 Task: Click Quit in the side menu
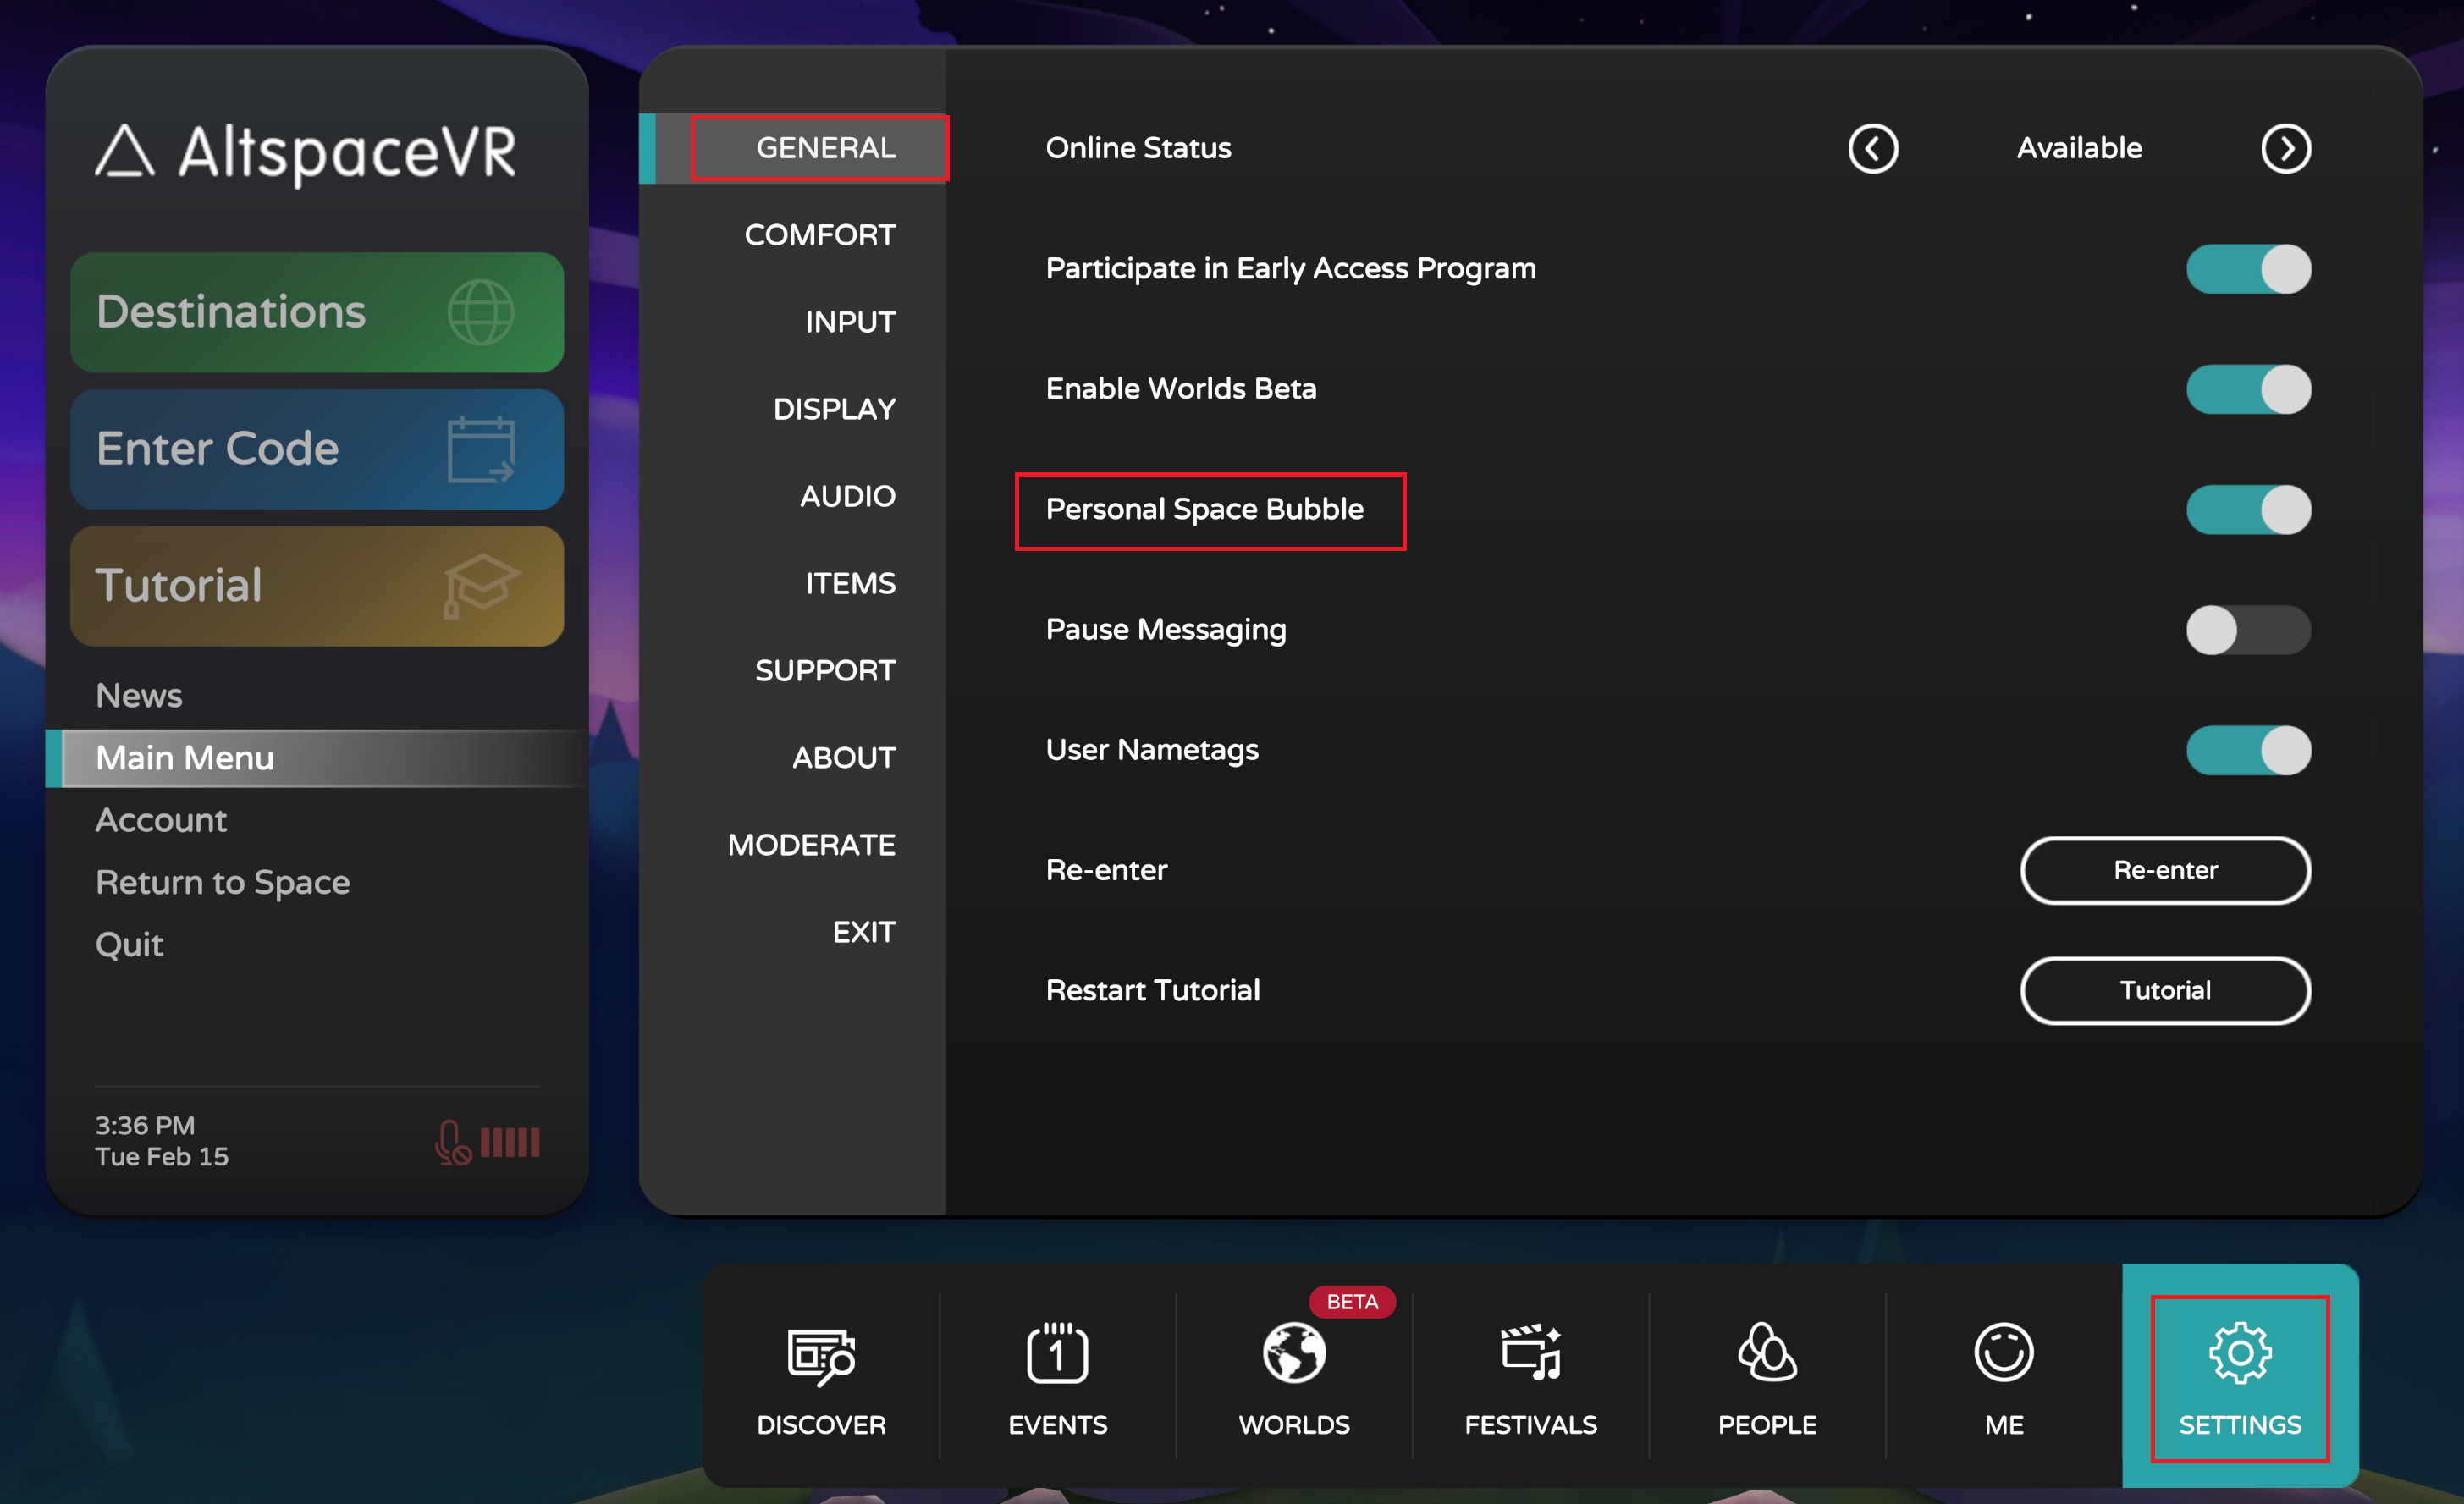click(129, 945)
